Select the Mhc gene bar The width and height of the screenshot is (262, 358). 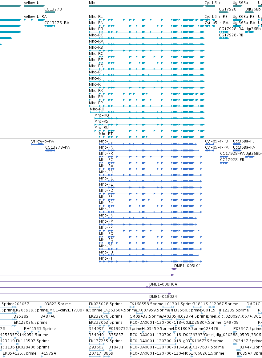click(x=147, y=6)
